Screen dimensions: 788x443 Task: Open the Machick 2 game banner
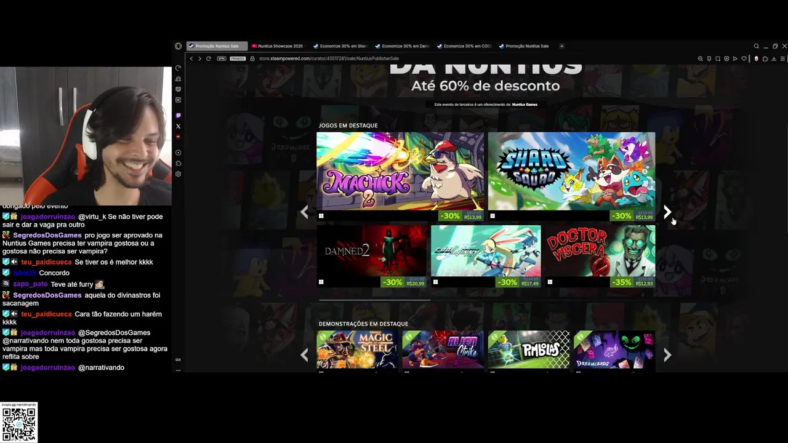[x=400, y=171]
